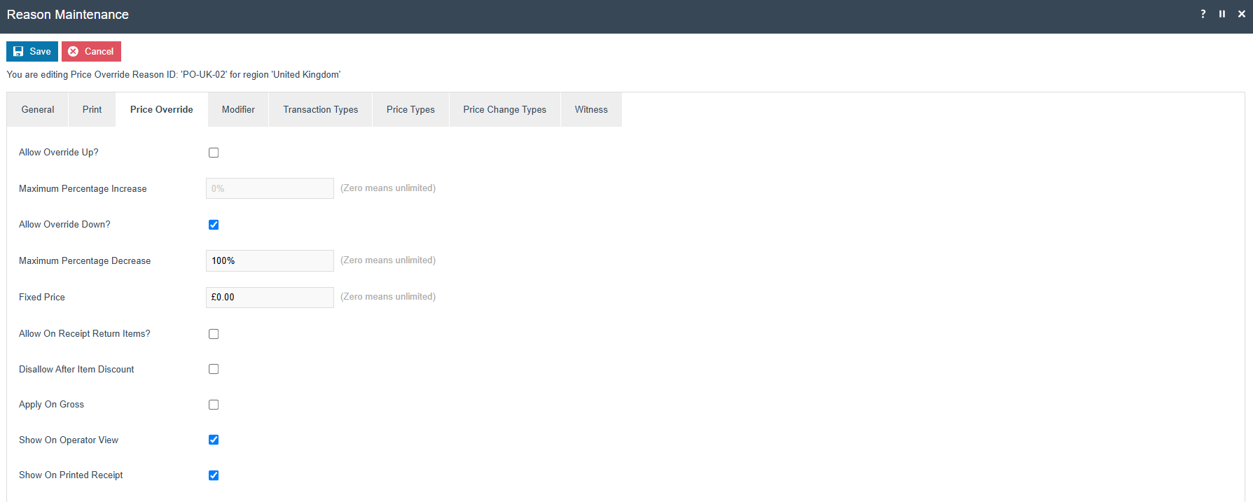Go to the Transaction Types tab
1253x502 pixels.
tap(321, 109)
